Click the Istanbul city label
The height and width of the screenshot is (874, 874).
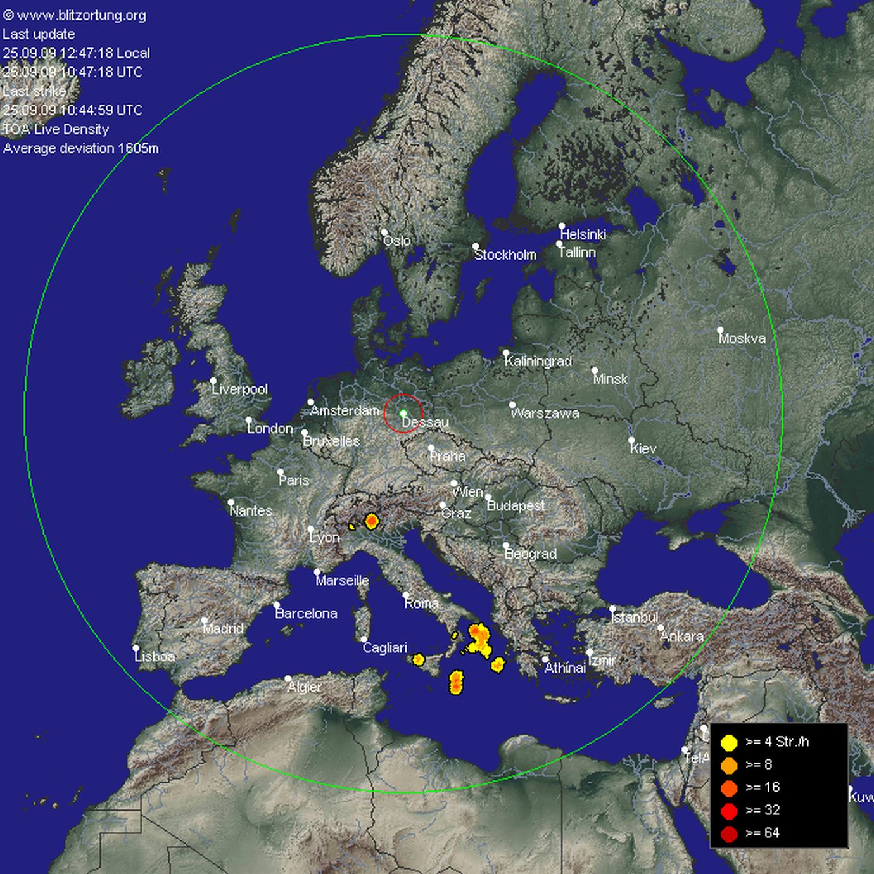pyautogui.click(x=635, y=617)
